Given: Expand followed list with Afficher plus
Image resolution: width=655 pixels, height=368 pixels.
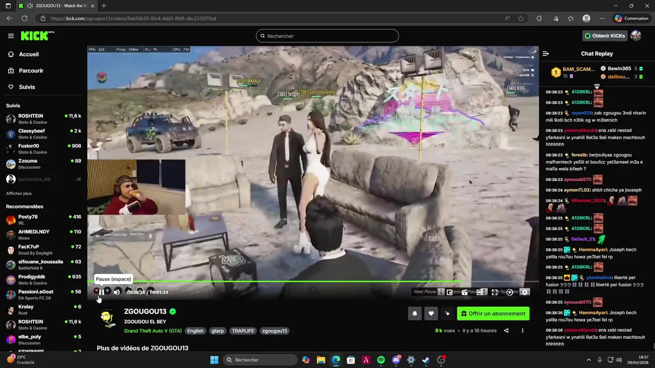Looking at the screenshot, I should 19,194.
